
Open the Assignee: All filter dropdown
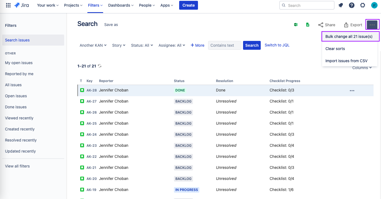172,45
